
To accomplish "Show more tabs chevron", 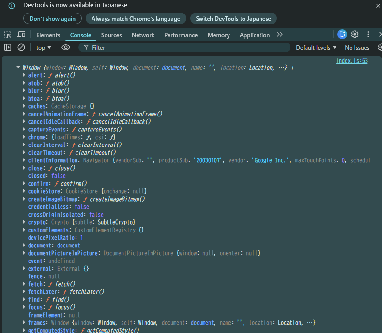I will coord(280,34).
